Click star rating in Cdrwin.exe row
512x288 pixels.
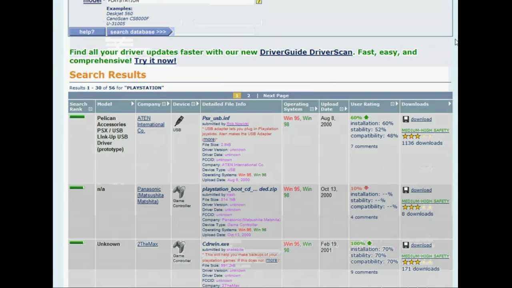417,262
